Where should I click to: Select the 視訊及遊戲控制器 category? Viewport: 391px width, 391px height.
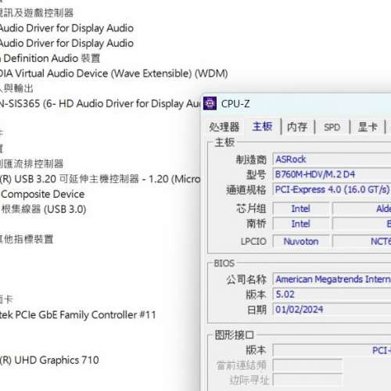37,13
